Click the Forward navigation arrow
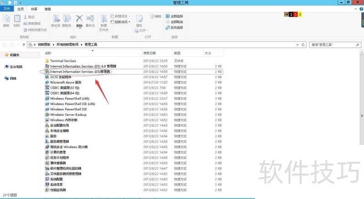 coord(12,45)
